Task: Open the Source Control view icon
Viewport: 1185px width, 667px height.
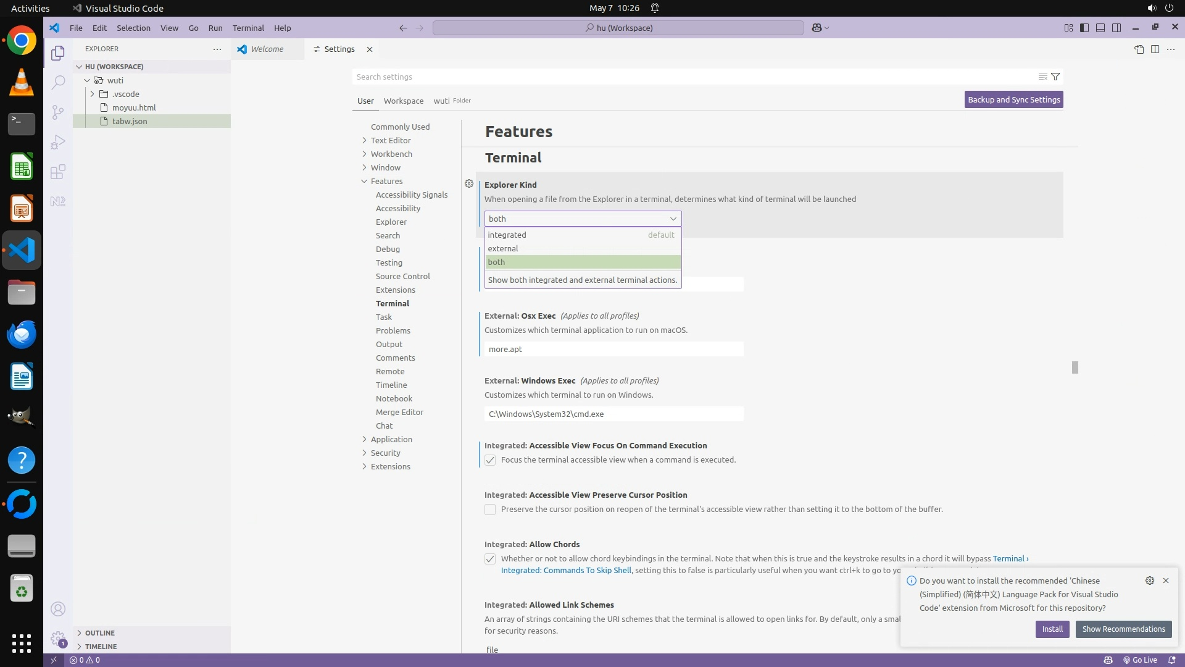Action: point(57,112)
